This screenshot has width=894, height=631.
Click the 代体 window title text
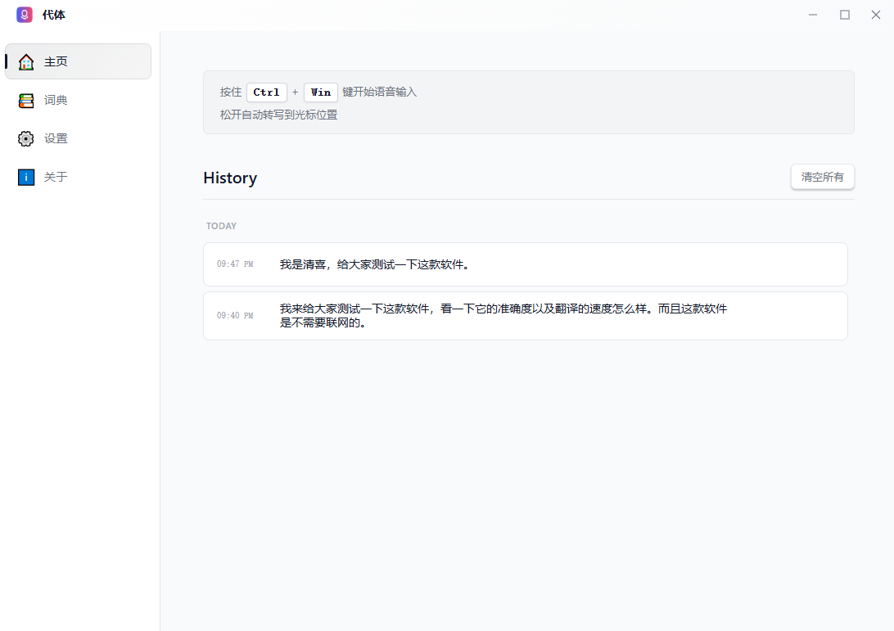tap(53, 14)
